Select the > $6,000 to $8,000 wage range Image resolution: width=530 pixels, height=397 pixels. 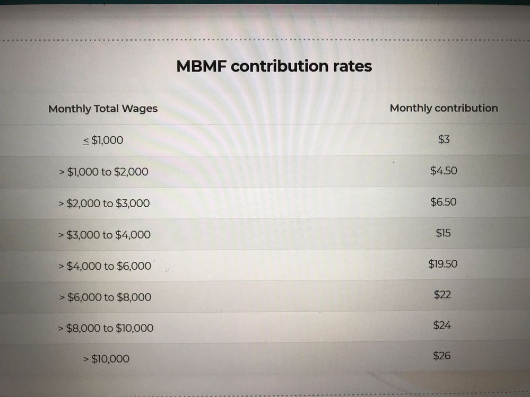click(x=105, y=297)
